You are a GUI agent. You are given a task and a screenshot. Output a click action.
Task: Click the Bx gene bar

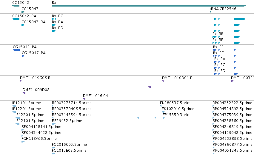[x=149, y=6]
